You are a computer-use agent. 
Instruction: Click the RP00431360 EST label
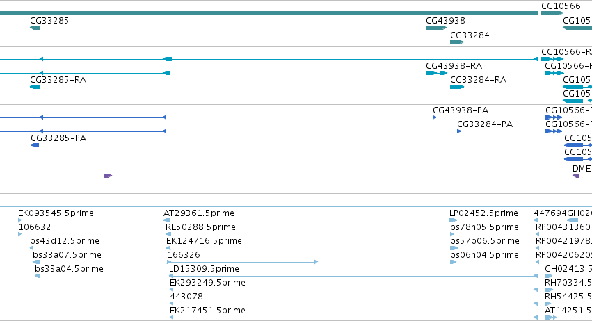(x=563, y=227)
